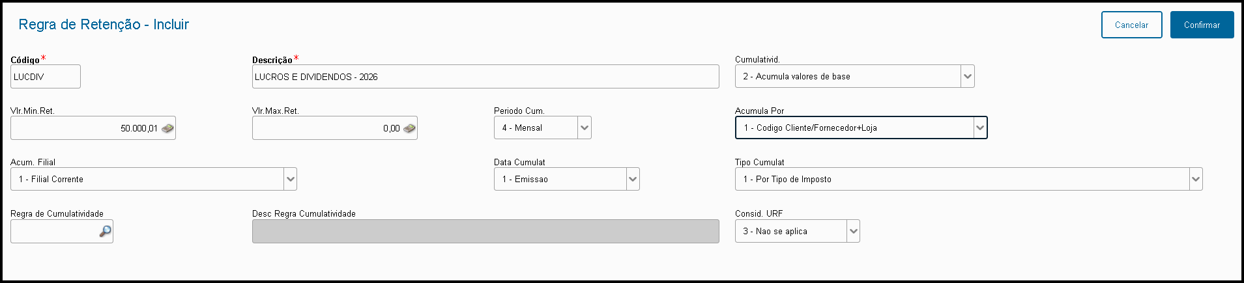Click the greyed Desc Regra Cumulatividade field
The image size is (1244, 283).
coord(485,232)
